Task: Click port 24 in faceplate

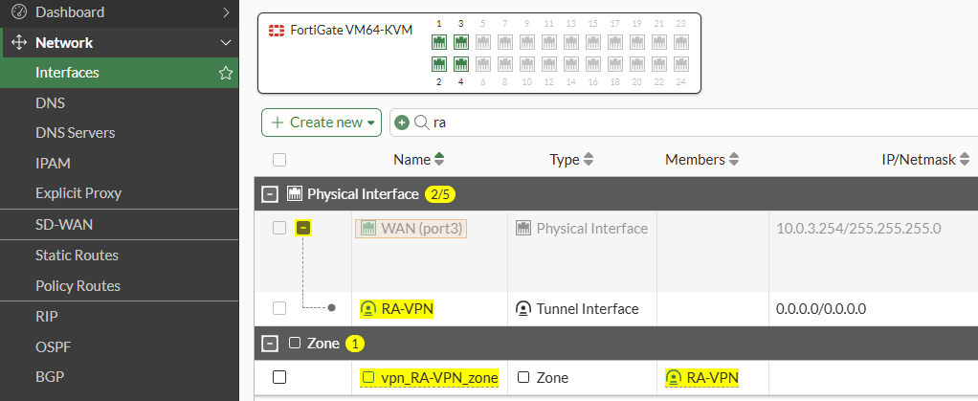Action: click(x=681, y=64)
